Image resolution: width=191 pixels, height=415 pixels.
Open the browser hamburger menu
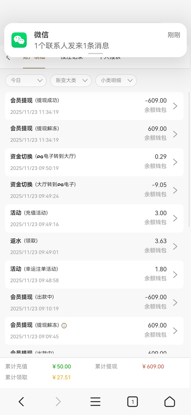tap(95, 401)
